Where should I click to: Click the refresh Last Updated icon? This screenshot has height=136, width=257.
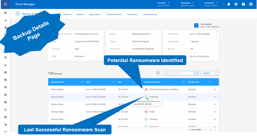click(x=196, y=25)
